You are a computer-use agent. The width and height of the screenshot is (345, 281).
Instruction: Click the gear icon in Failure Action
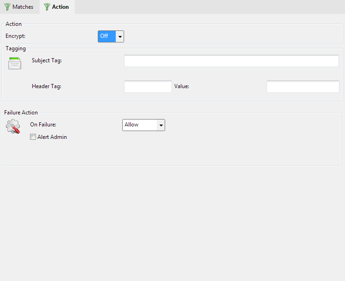point(13,126)
